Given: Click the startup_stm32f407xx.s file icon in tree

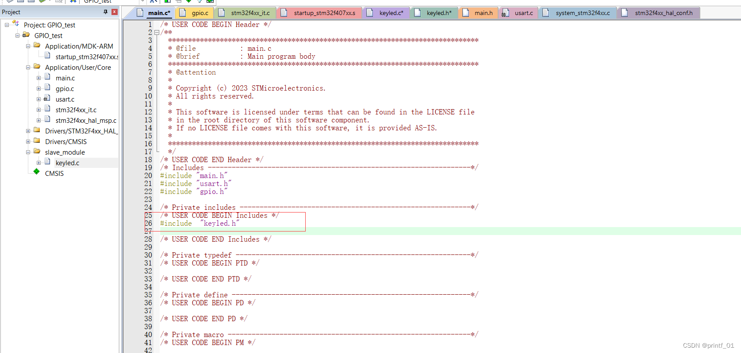Looking at the screenshot, I should click(47, 56).
